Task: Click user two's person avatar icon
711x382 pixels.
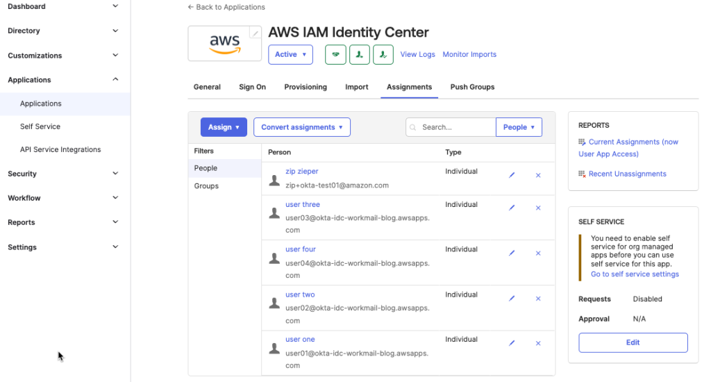Action: (274, 303)
